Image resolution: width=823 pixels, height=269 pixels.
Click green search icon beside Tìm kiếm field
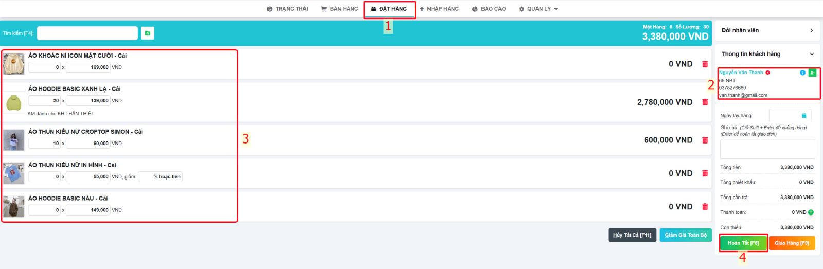(x=148, y=33)
